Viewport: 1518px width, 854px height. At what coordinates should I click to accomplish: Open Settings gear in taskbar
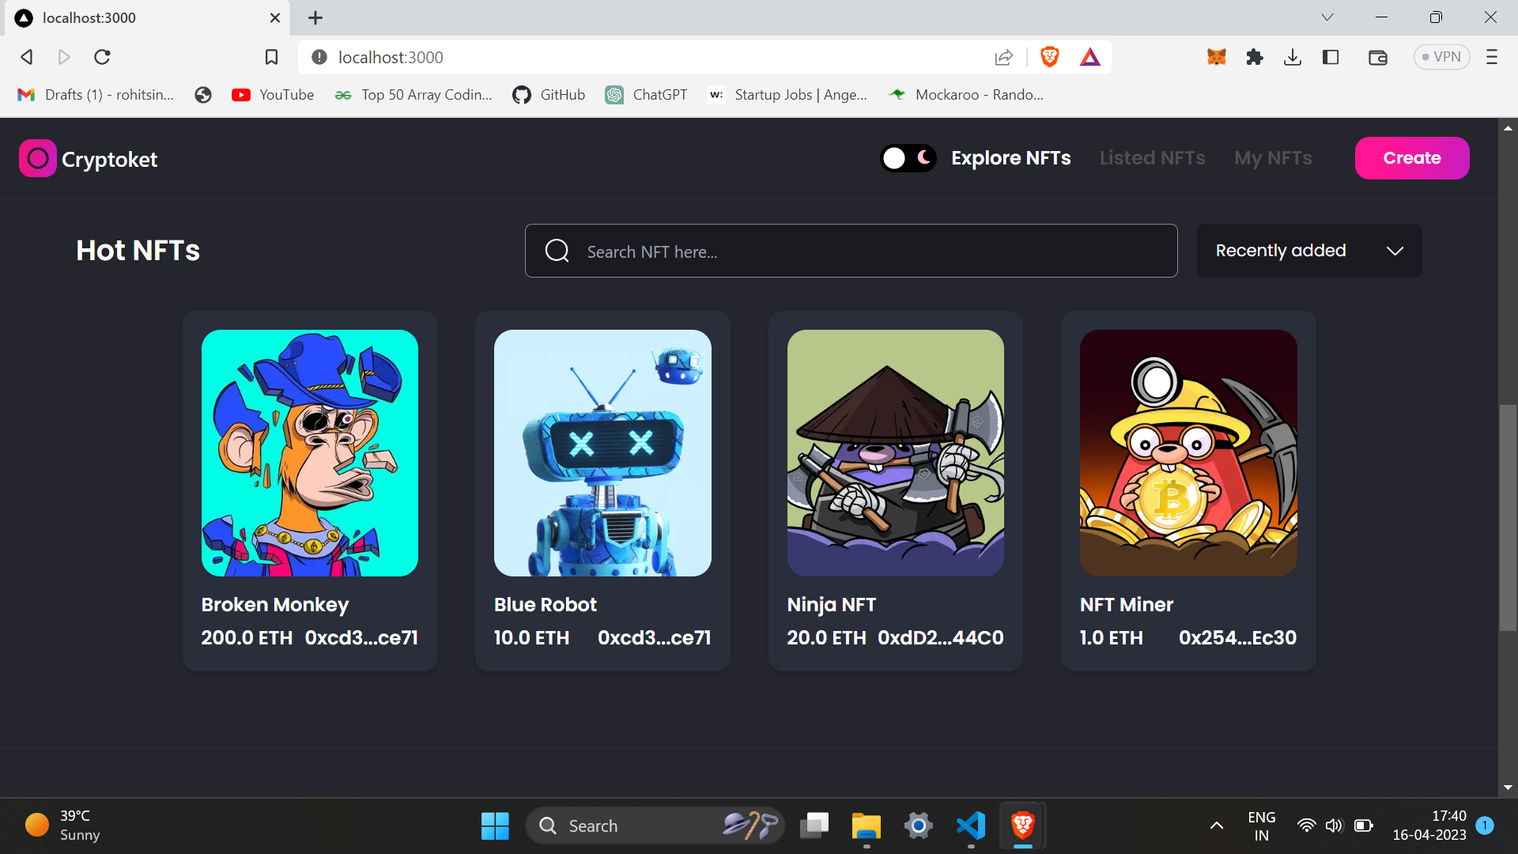[919, 826]
